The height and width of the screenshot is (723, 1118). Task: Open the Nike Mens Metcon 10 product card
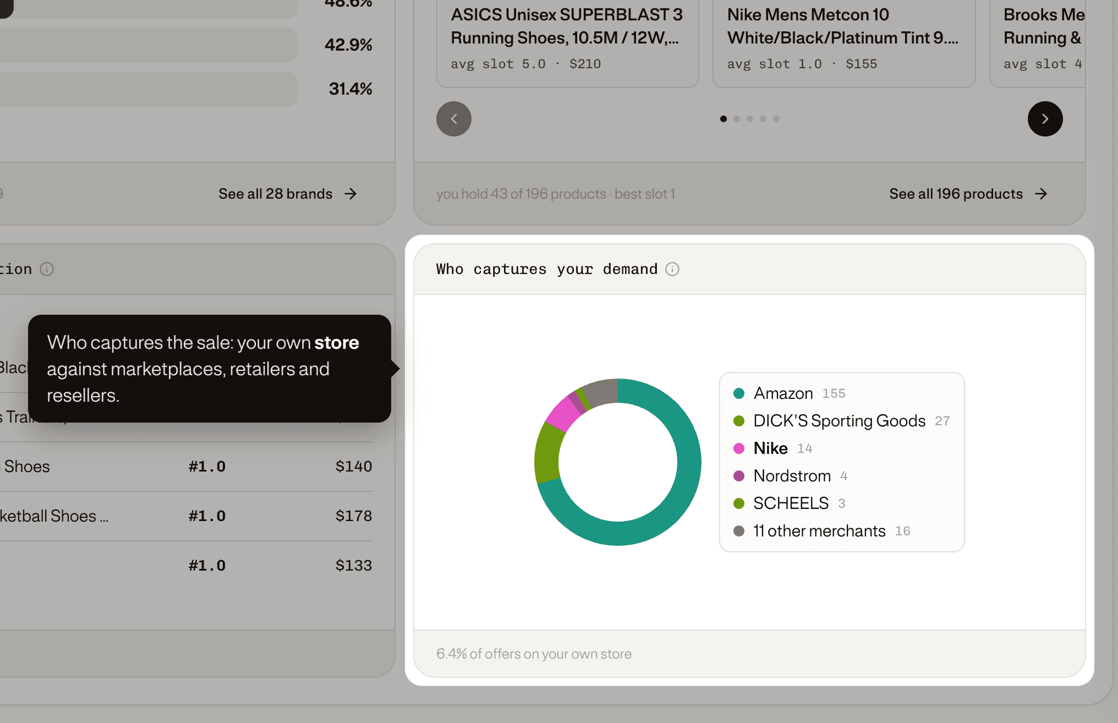(x=844, y=43)
